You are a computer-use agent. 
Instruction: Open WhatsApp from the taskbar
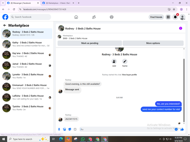pyautogui.click(x=83, y=139)
